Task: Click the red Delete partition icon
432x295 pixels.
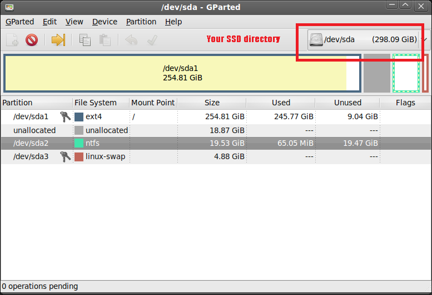Action: [32, 40]
